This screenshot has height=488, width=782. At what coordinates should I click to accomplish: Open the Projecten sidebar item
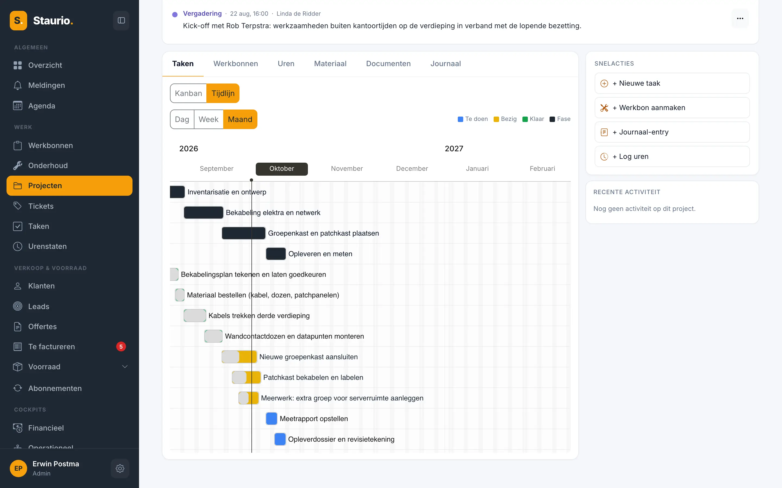pos(70,186)
